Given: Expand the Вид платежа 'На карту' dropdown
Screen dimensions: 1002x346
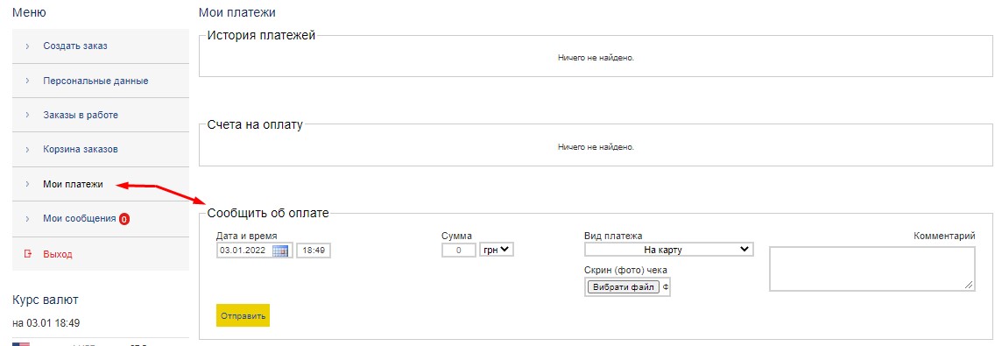Looking at the screenshot, I should [669, 250].
